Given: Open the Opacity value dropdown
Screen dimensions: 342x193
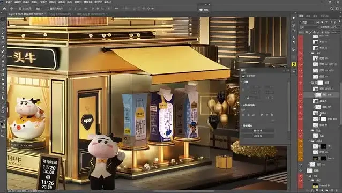Looking at the screenshot, I should pyautogui.click(x=334, y=27).
